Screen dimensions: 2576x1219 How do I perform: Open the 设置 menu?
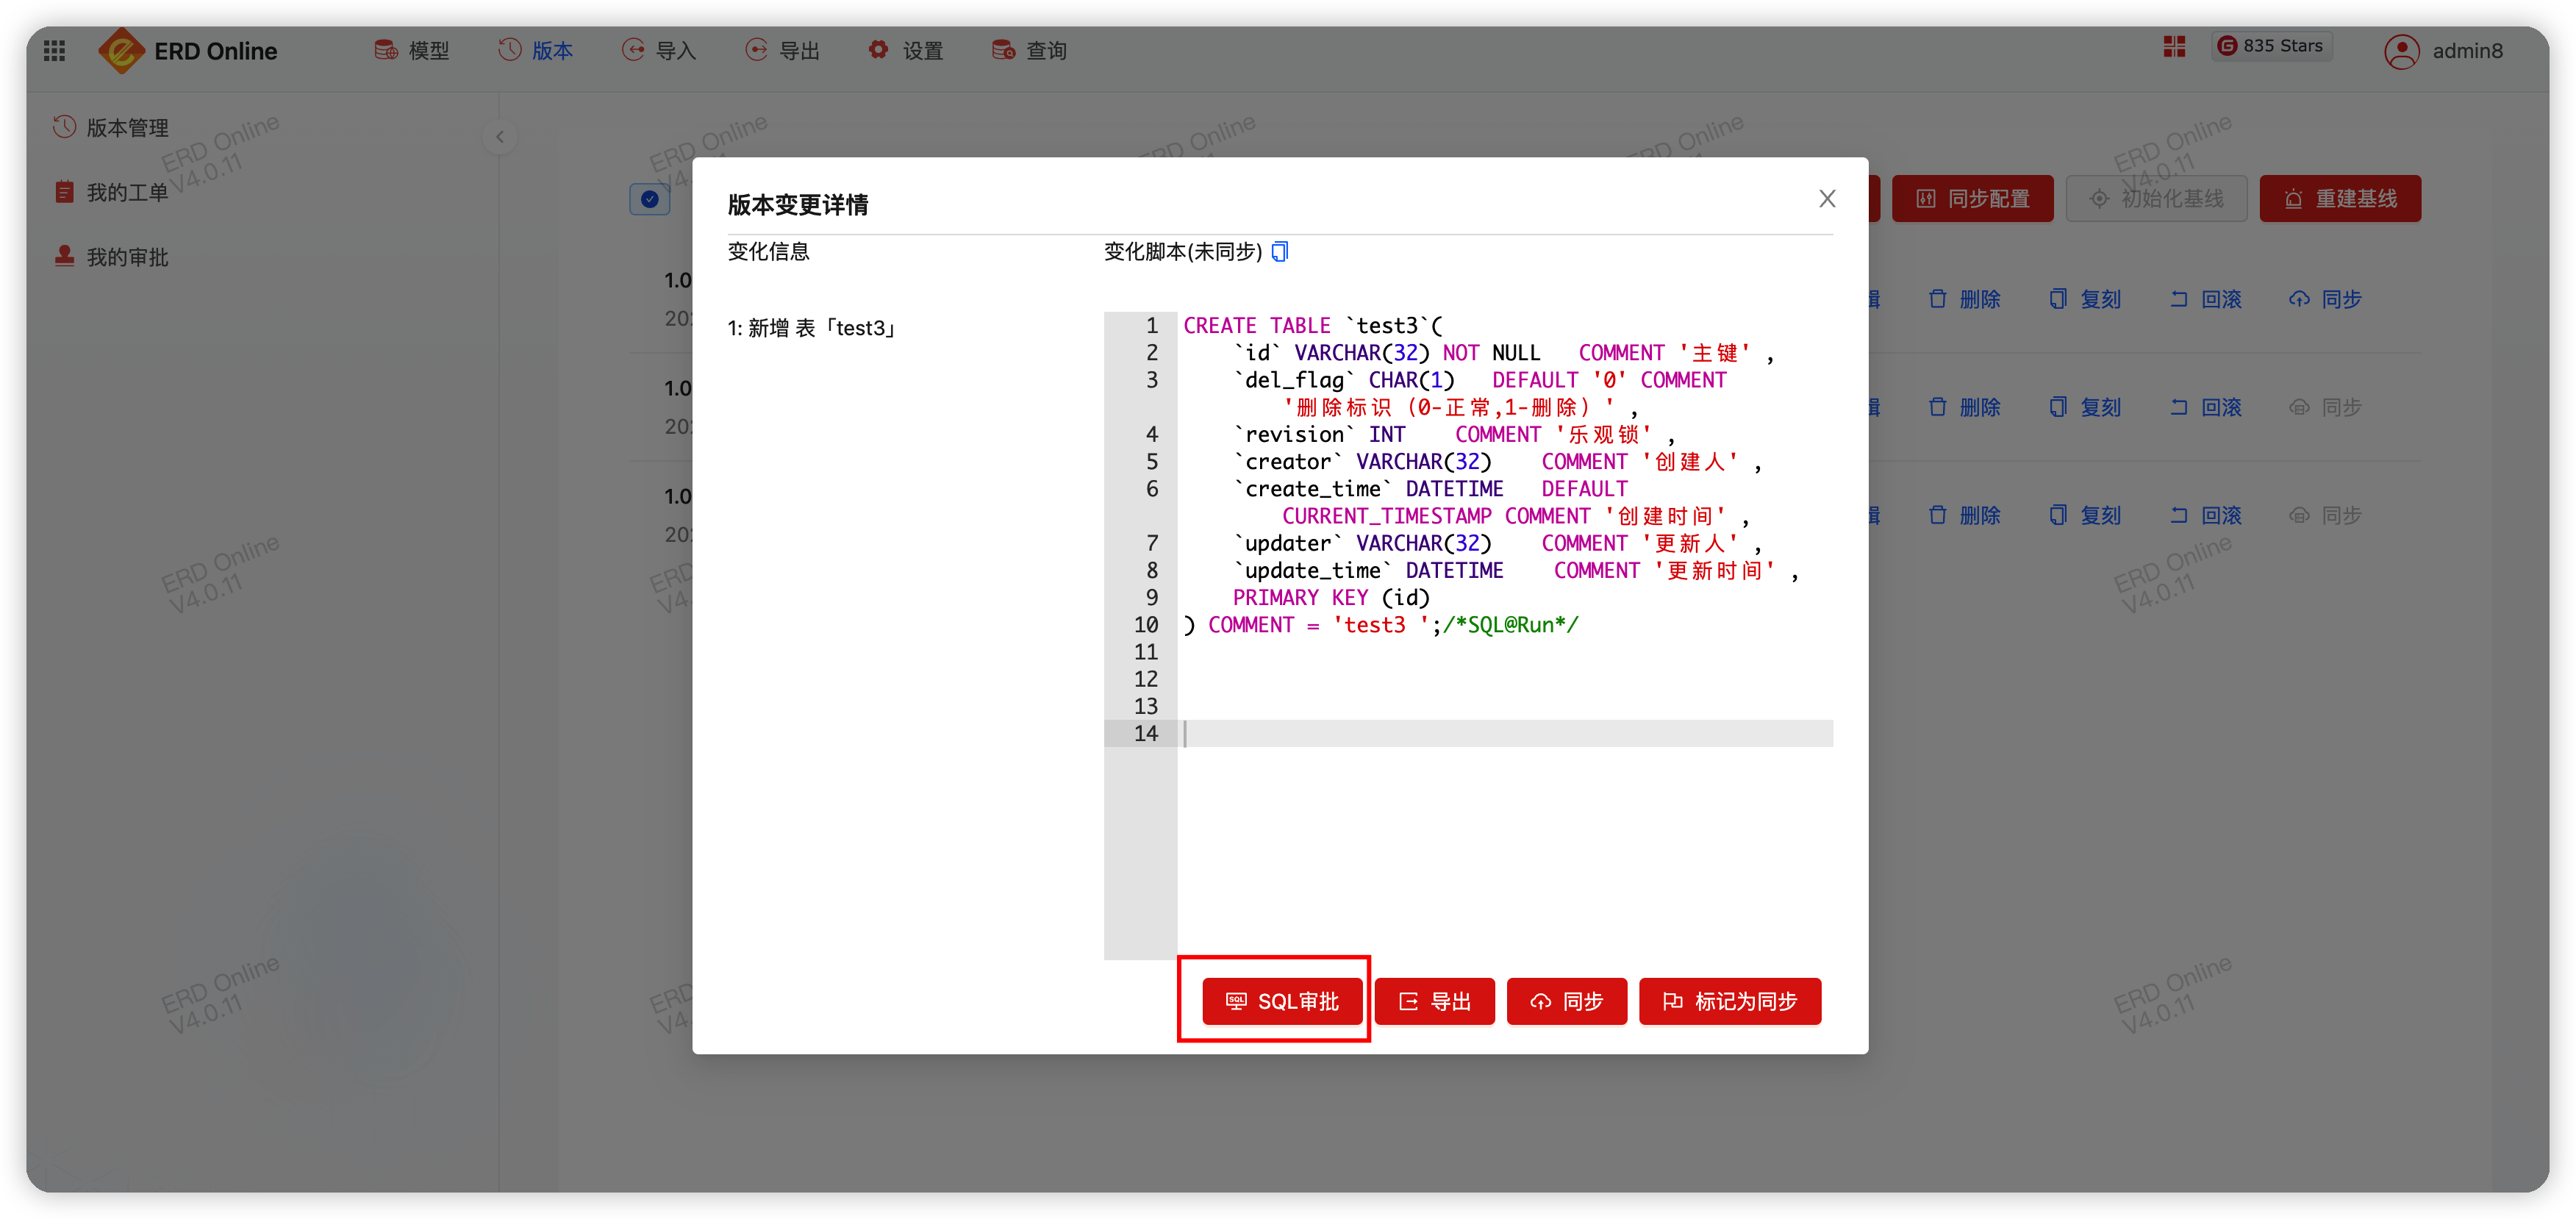pos(906,50)
